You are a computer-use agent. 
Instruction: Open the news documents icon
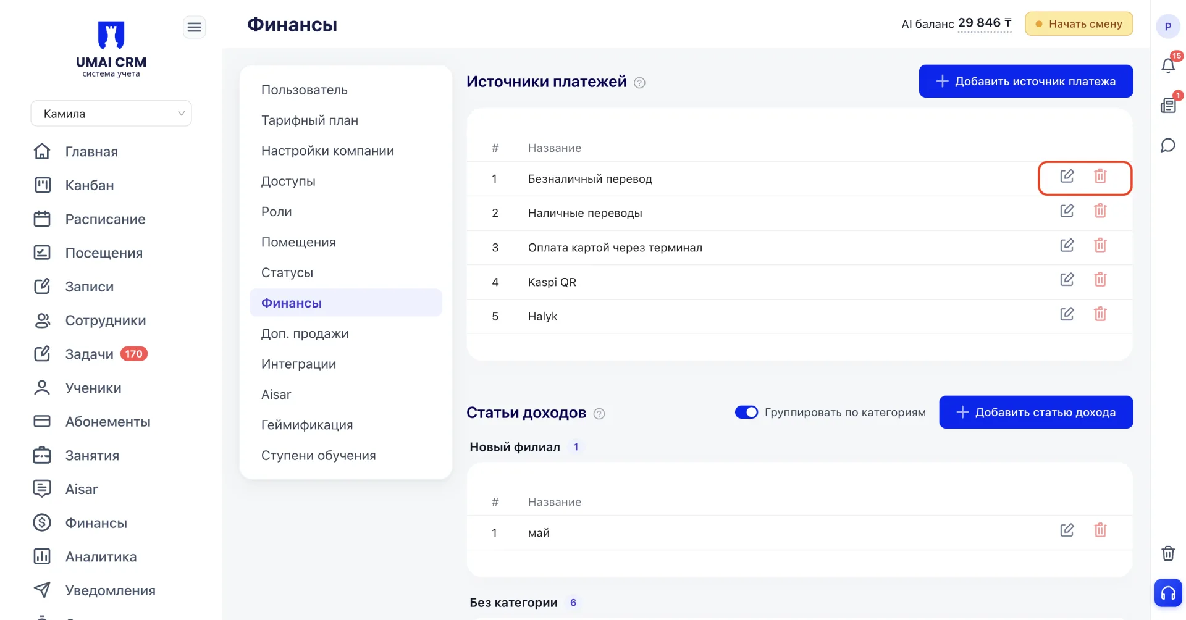pyautogui.click(x=1168, y=106)
